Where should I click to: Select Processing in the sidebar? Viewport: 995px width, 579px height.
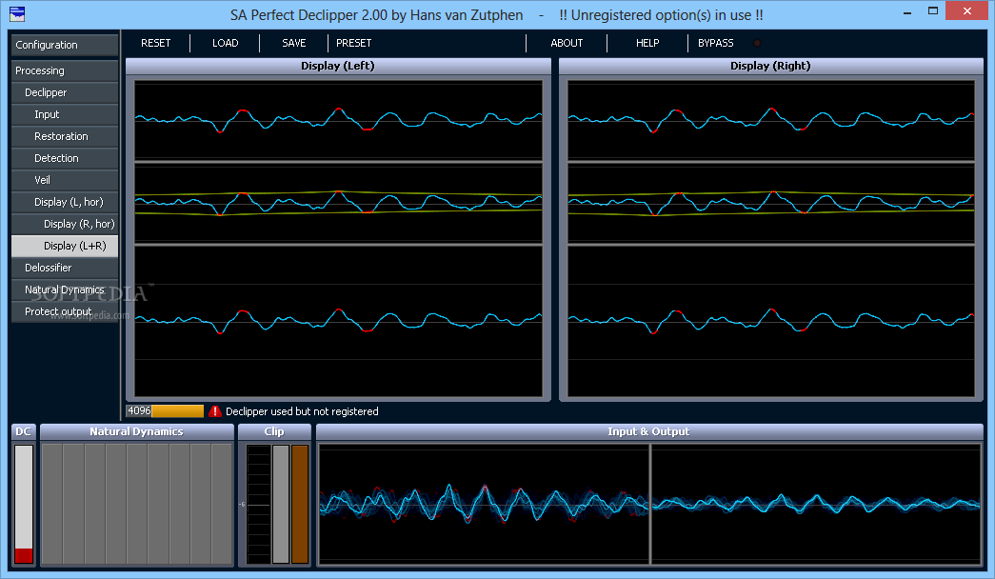65,70
